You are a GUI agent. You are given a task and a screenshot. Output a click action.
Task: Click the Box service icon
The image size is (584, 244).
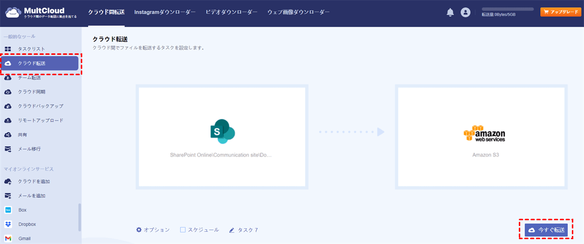click(8, 210)
